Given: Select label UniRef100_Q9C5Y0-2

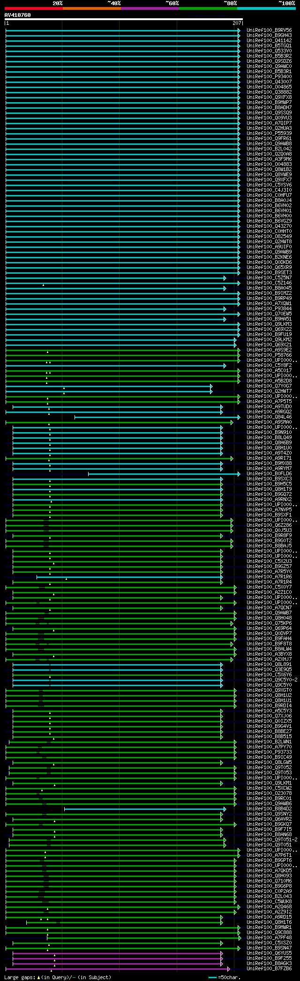Looking at the screenshot, I should point(272,680).
